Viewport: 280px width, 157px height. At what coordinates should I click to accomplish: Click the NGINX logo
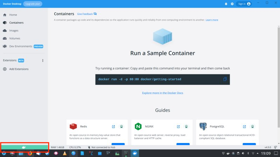[x=138, y=126]
